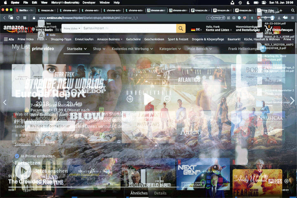Expand the Shop menu in Prime Video
297x198 pixels.
click(99, 49)
